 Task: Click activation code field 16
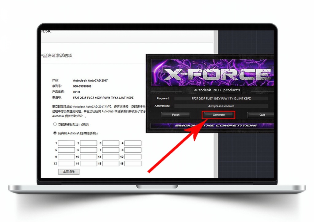point(133,164)
